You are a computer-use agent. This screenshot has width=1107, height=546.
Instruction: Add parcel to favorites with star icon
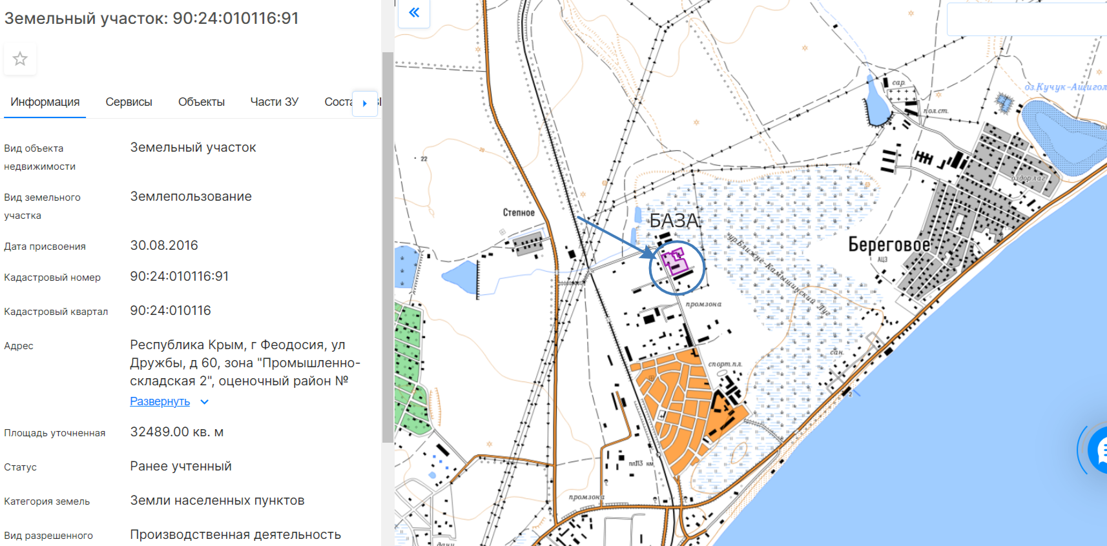pyautogui.click(x=20, y=59)
